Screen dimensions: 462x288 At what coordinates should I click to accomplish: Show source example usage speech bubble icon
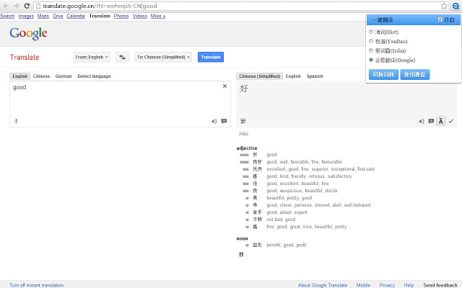click(x=224, y=121)
